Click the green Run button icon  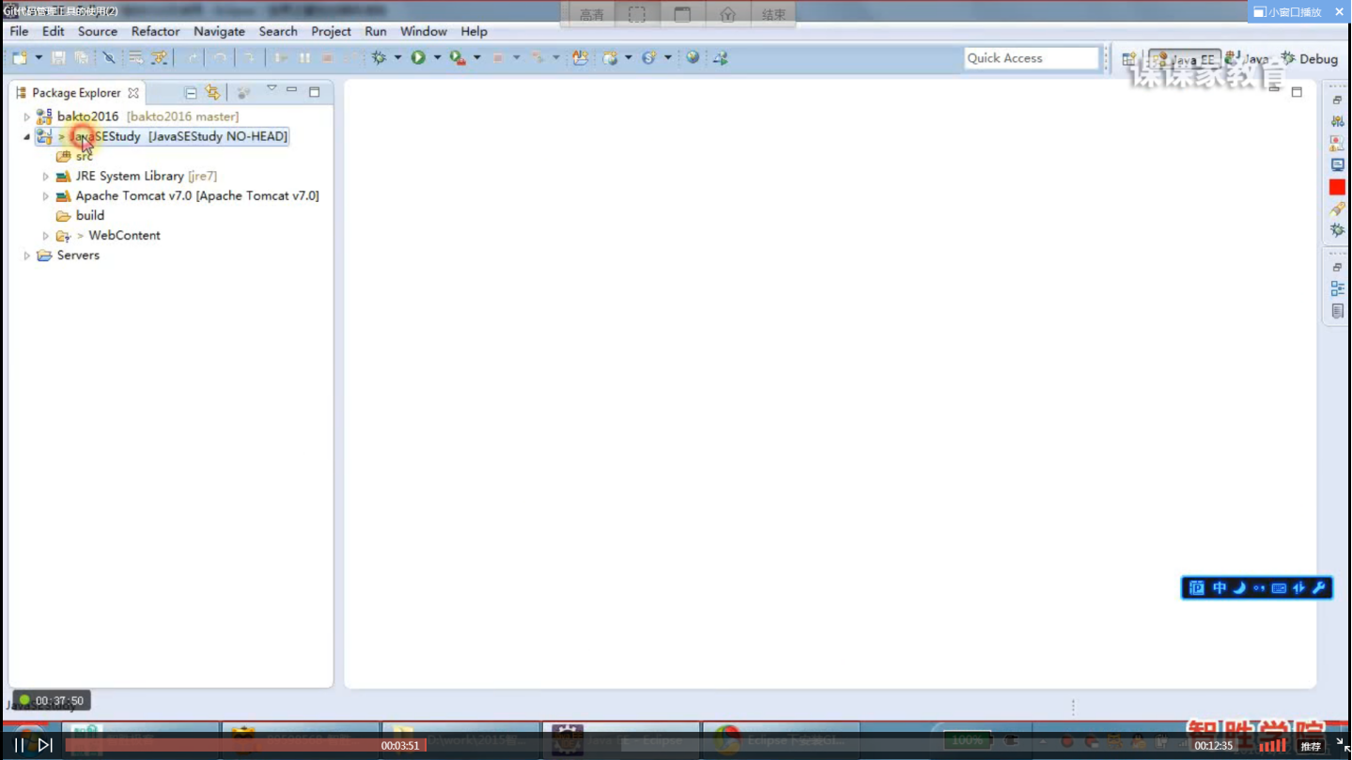pyautogui.click(x=418, y=58)
